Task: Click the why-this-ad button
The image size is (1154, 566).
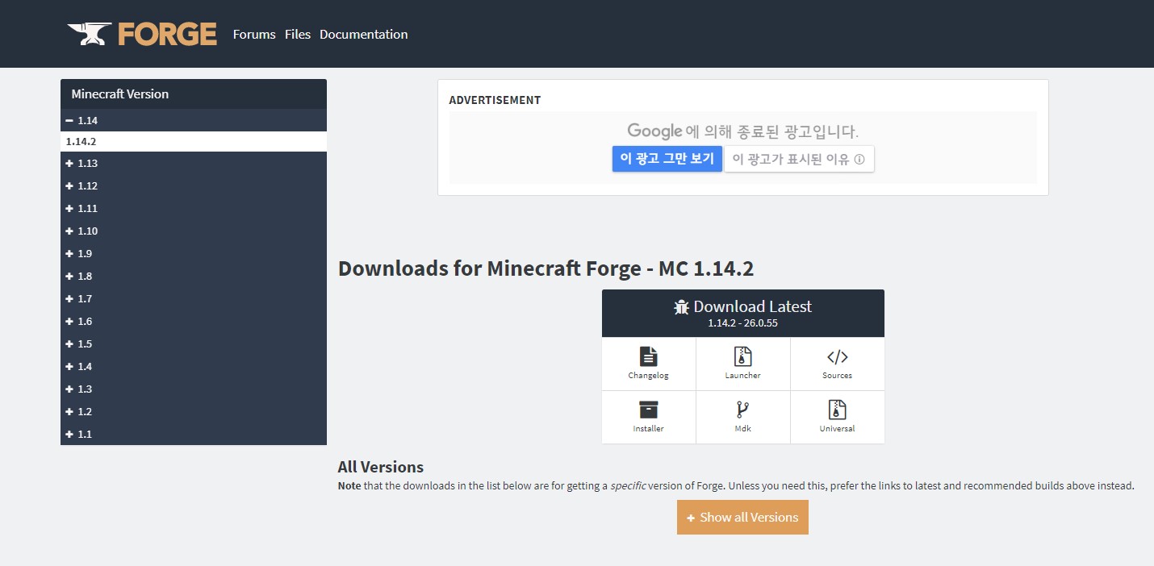Action: [x=799, y=159]
